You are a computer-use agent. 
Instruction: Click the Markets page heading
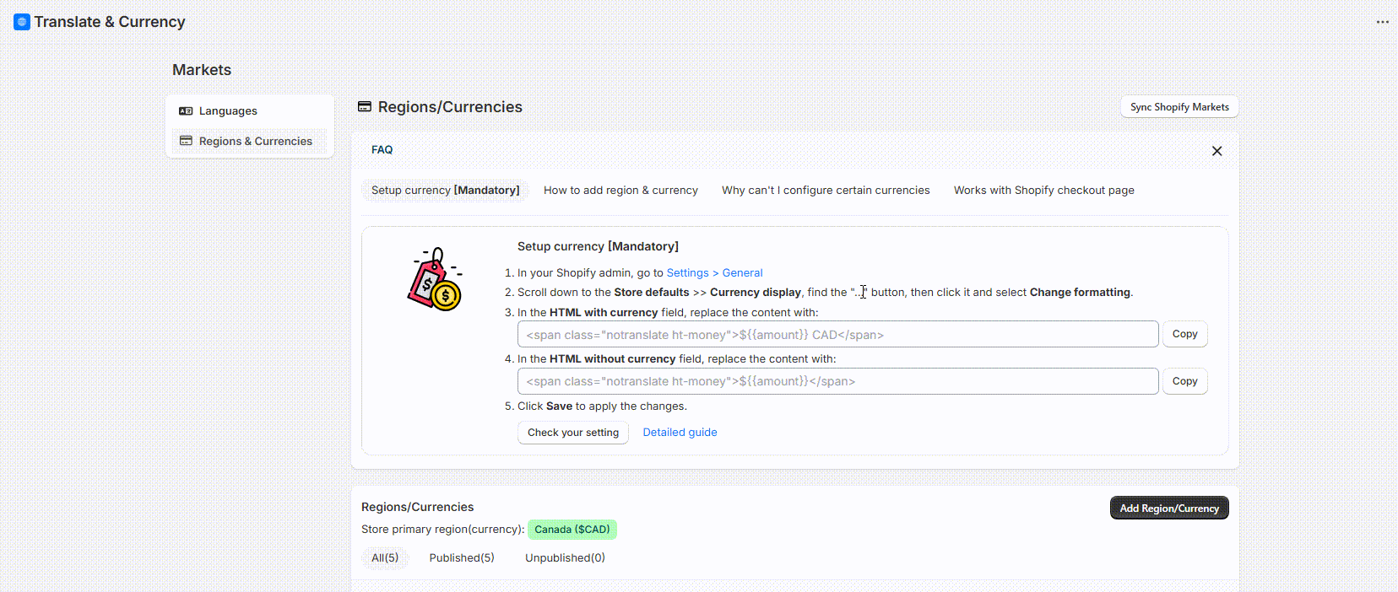tap(202, 70)
